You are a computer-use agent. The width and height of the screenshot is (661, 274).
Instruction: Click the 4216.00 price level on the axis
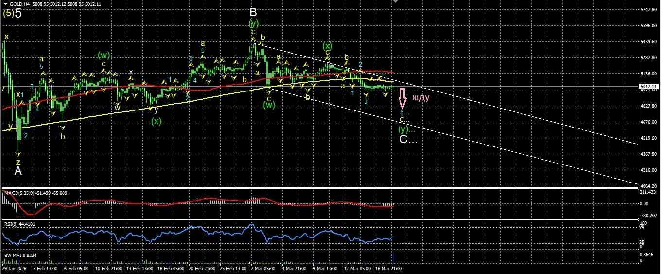coord(650,170)
